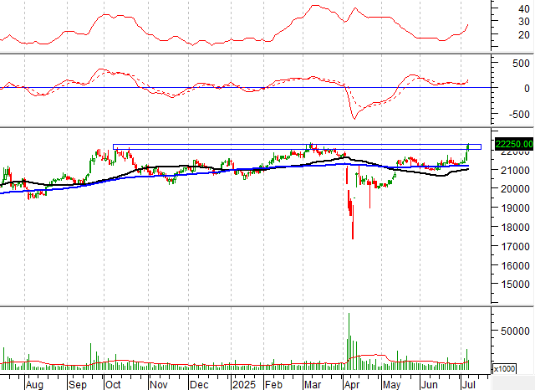This screenshot has height=390, width=535.
Task: Click the green 22250.00 current price label
Action: (x=514, y=144)
